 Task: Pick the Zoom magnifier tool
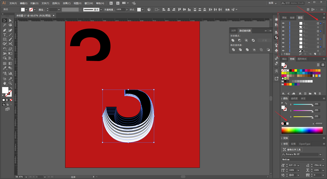10,83
